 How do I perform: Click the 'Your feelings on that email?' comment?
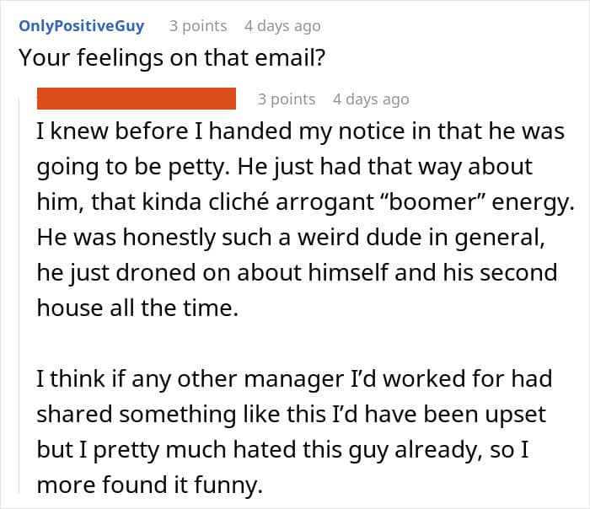[x=172, y=58]
